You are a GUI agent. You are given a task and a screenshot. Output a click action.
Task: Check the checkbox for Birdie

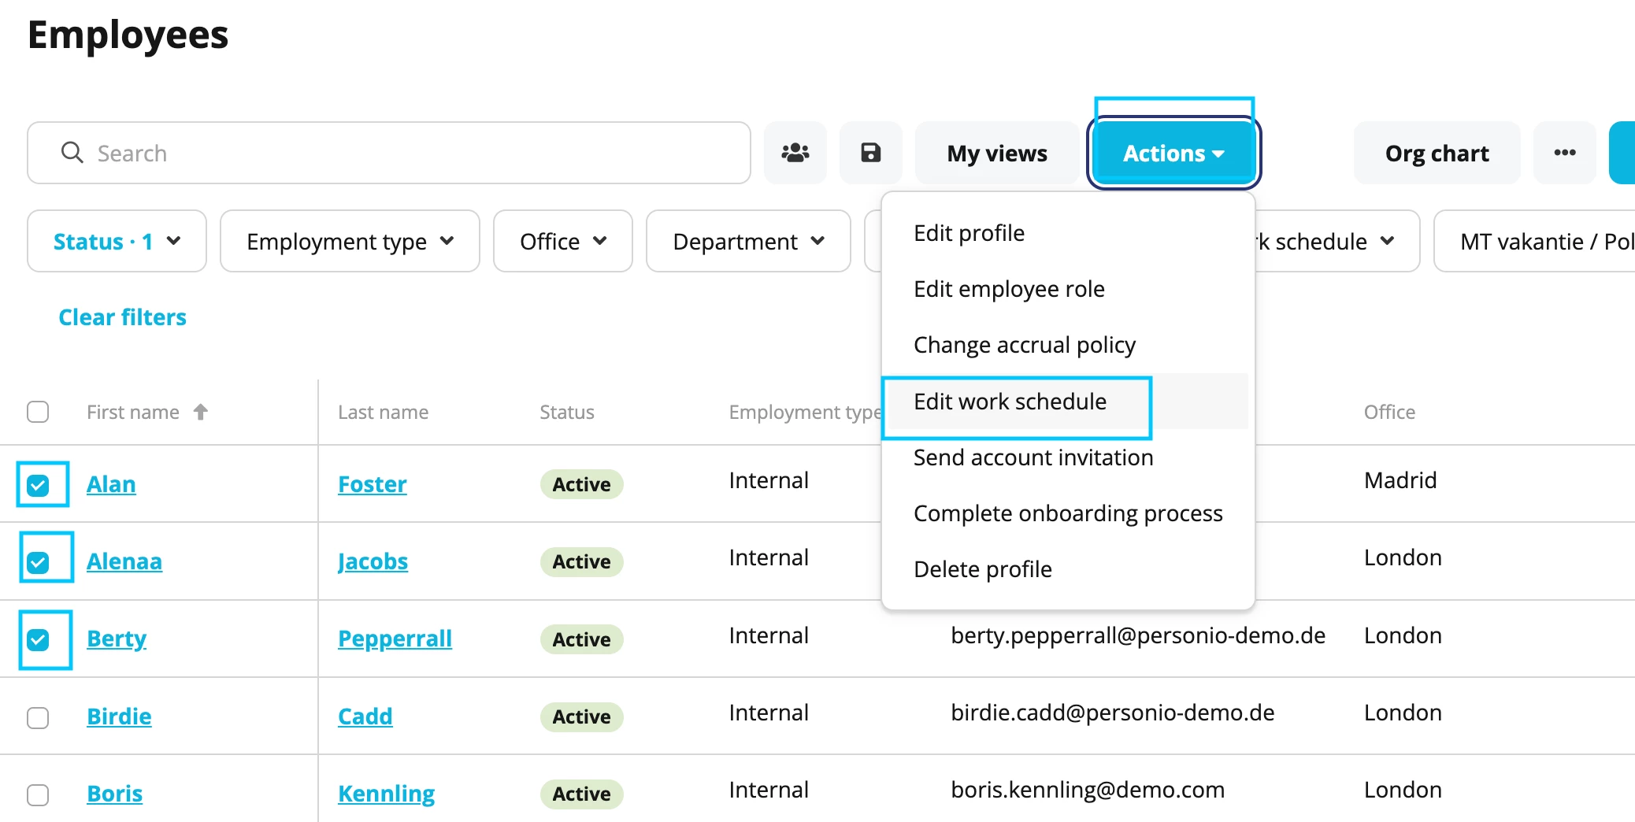pos(38,717)
